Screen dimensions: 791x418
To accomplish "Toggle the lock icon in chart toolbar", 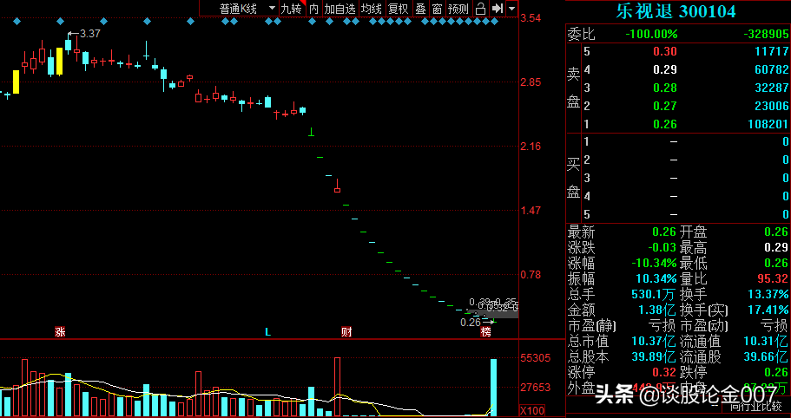I will pos(480,9).
